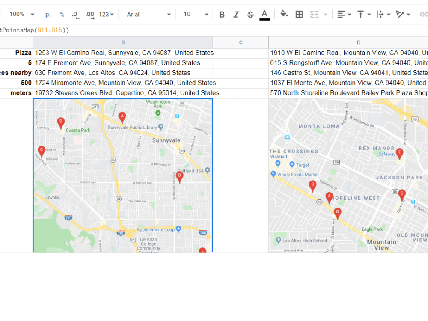This screenshot has height=321, width=428.
Task: Toggle text wrapping options
Action: click(x=382, y=14)
